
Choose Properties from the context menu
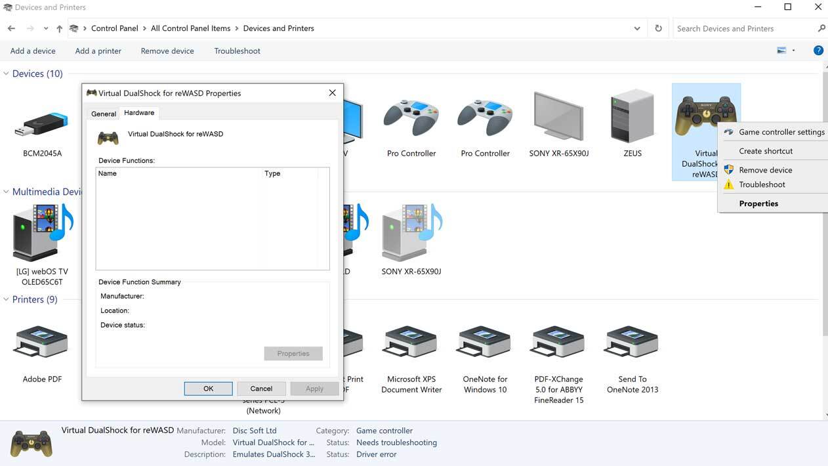(774, 203)
